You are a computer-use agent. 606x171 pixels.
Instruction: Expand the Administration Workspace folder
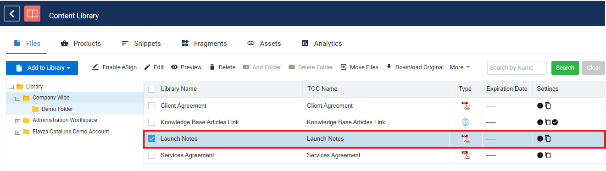click(x=18, y=121)
